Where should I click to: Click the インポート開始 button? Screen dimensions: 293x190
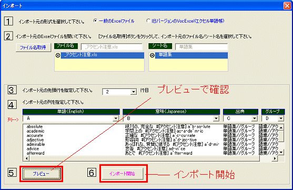point(123,174)
